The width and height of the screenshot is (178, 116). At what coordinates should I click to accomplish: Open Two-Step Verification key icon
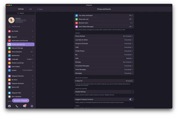pyautogui.click(x=77, y=16)
